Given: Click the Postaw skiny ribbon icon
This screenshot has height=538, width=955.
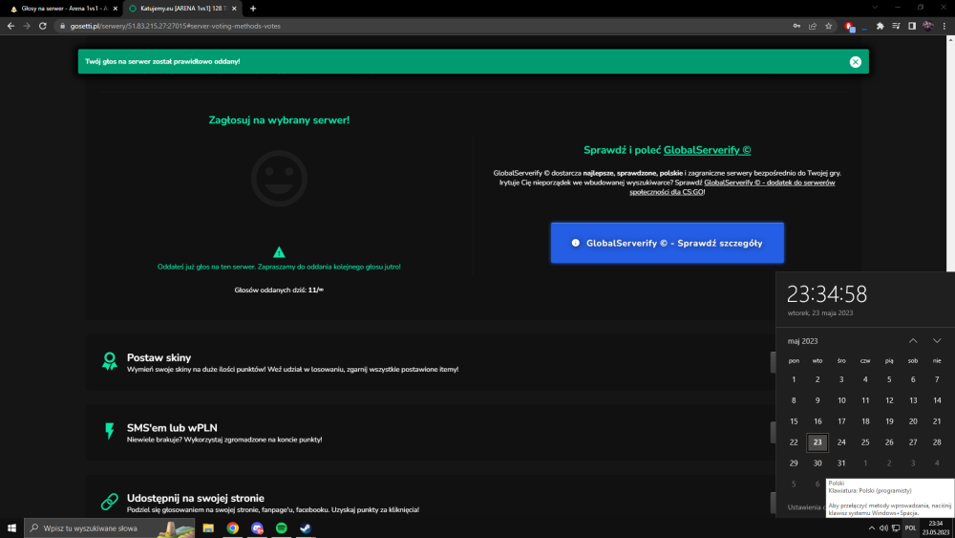Looking at the screenshot, I should point(110,360).
